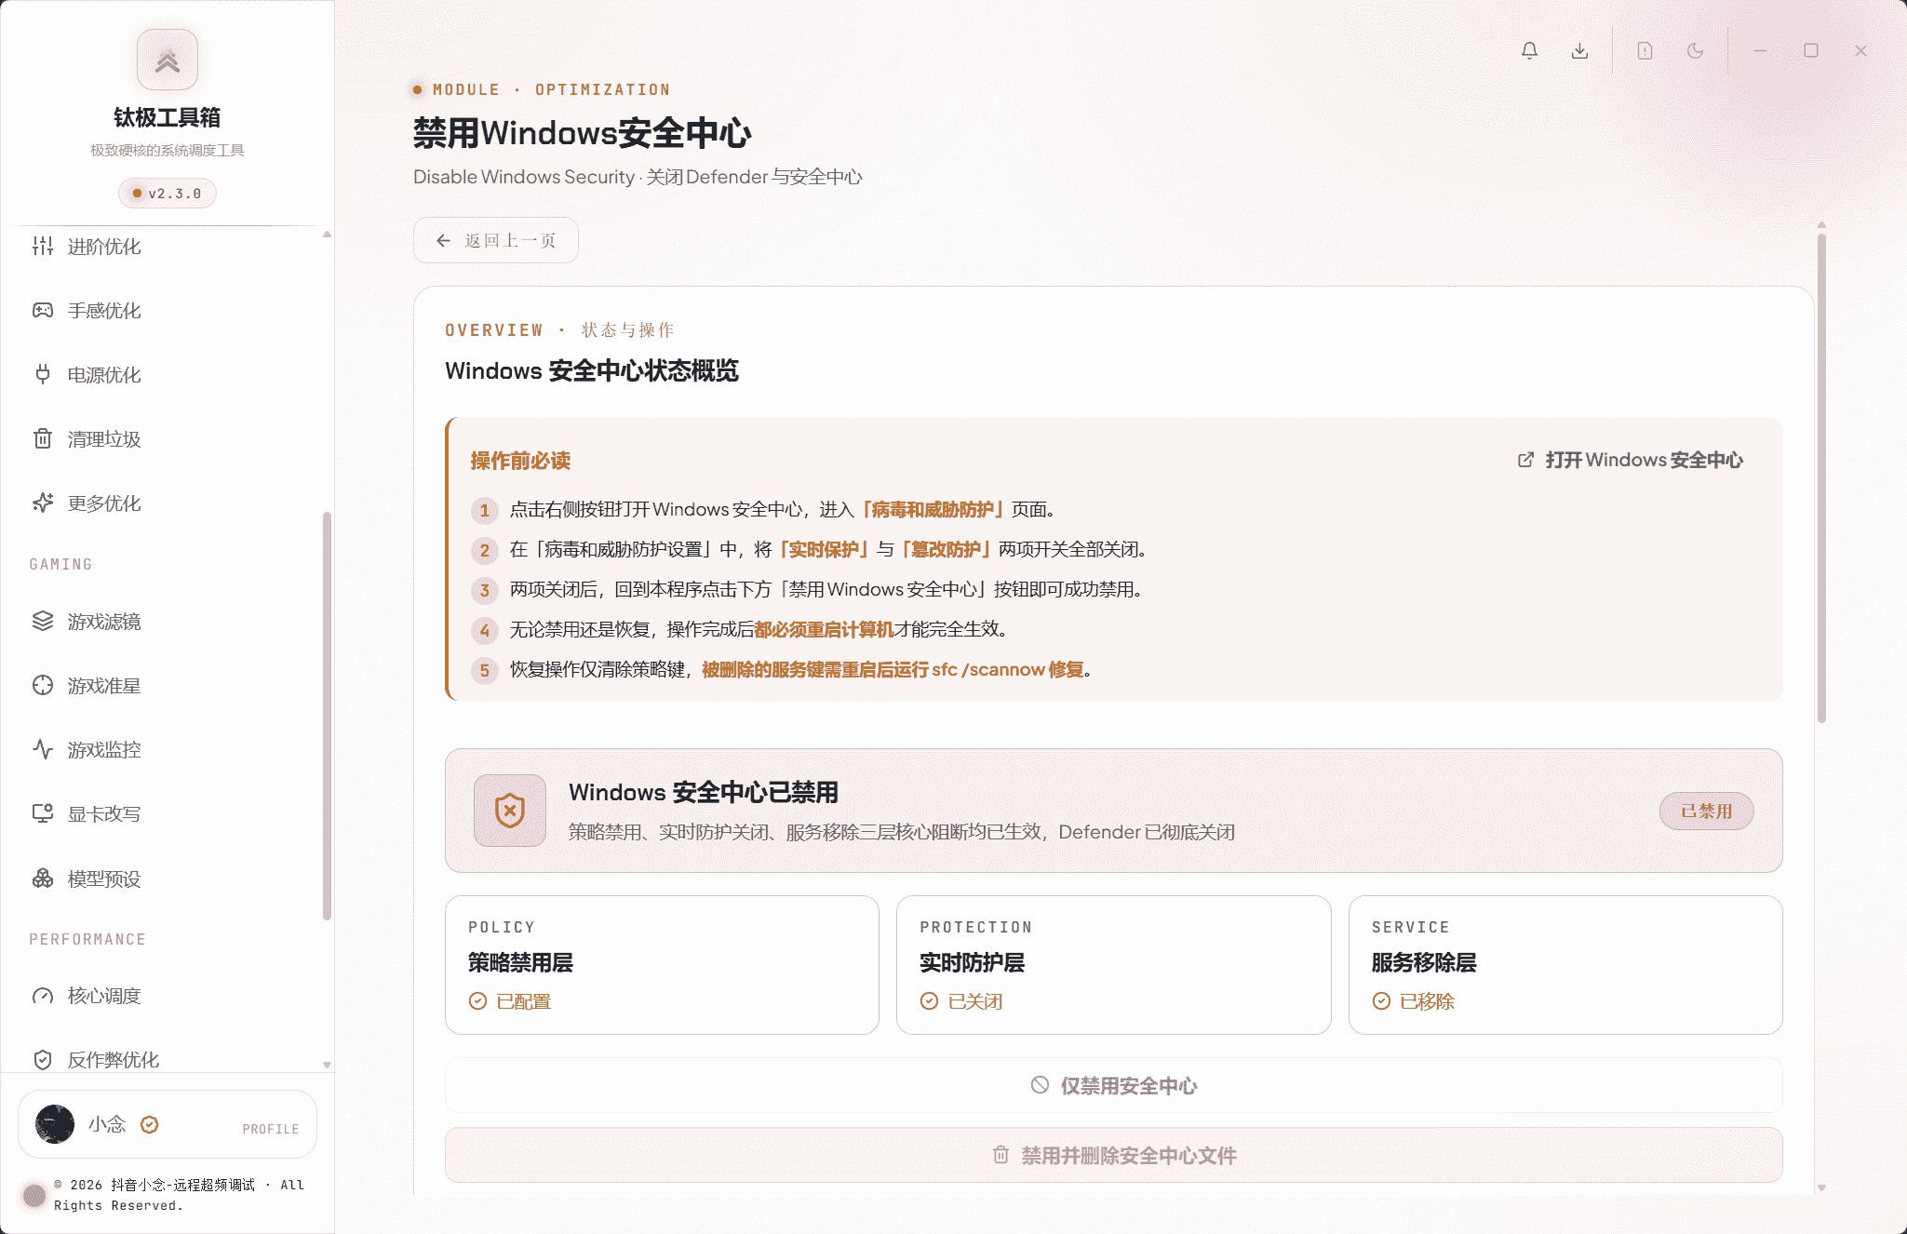Click the 实时防护层 protection card

click(x=1113, y=965)
